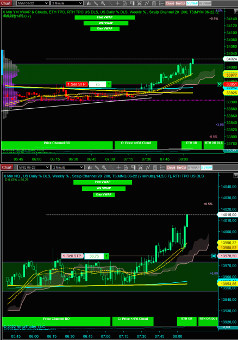This screenshot has height=340, width=238.
Task: Open MNQ 06-22 instrument dropdown
Action: (34, 168)
